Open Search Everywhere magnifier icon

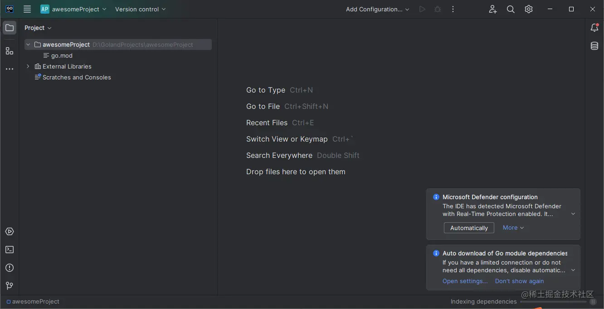point(511,9)
